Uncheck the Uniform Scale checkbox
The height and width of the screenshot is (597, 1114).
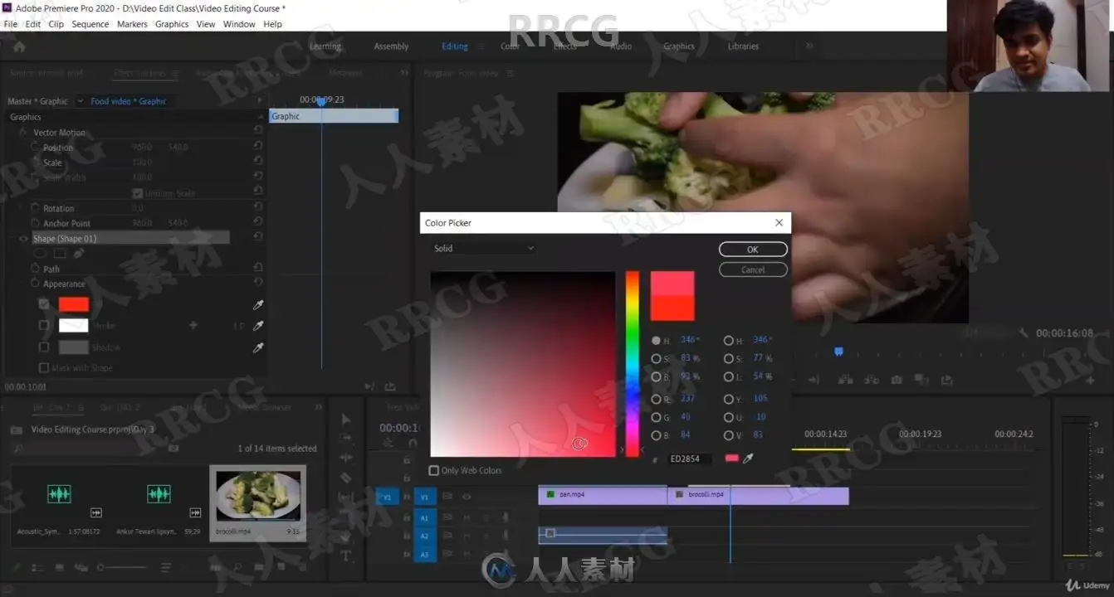point(138,193)
